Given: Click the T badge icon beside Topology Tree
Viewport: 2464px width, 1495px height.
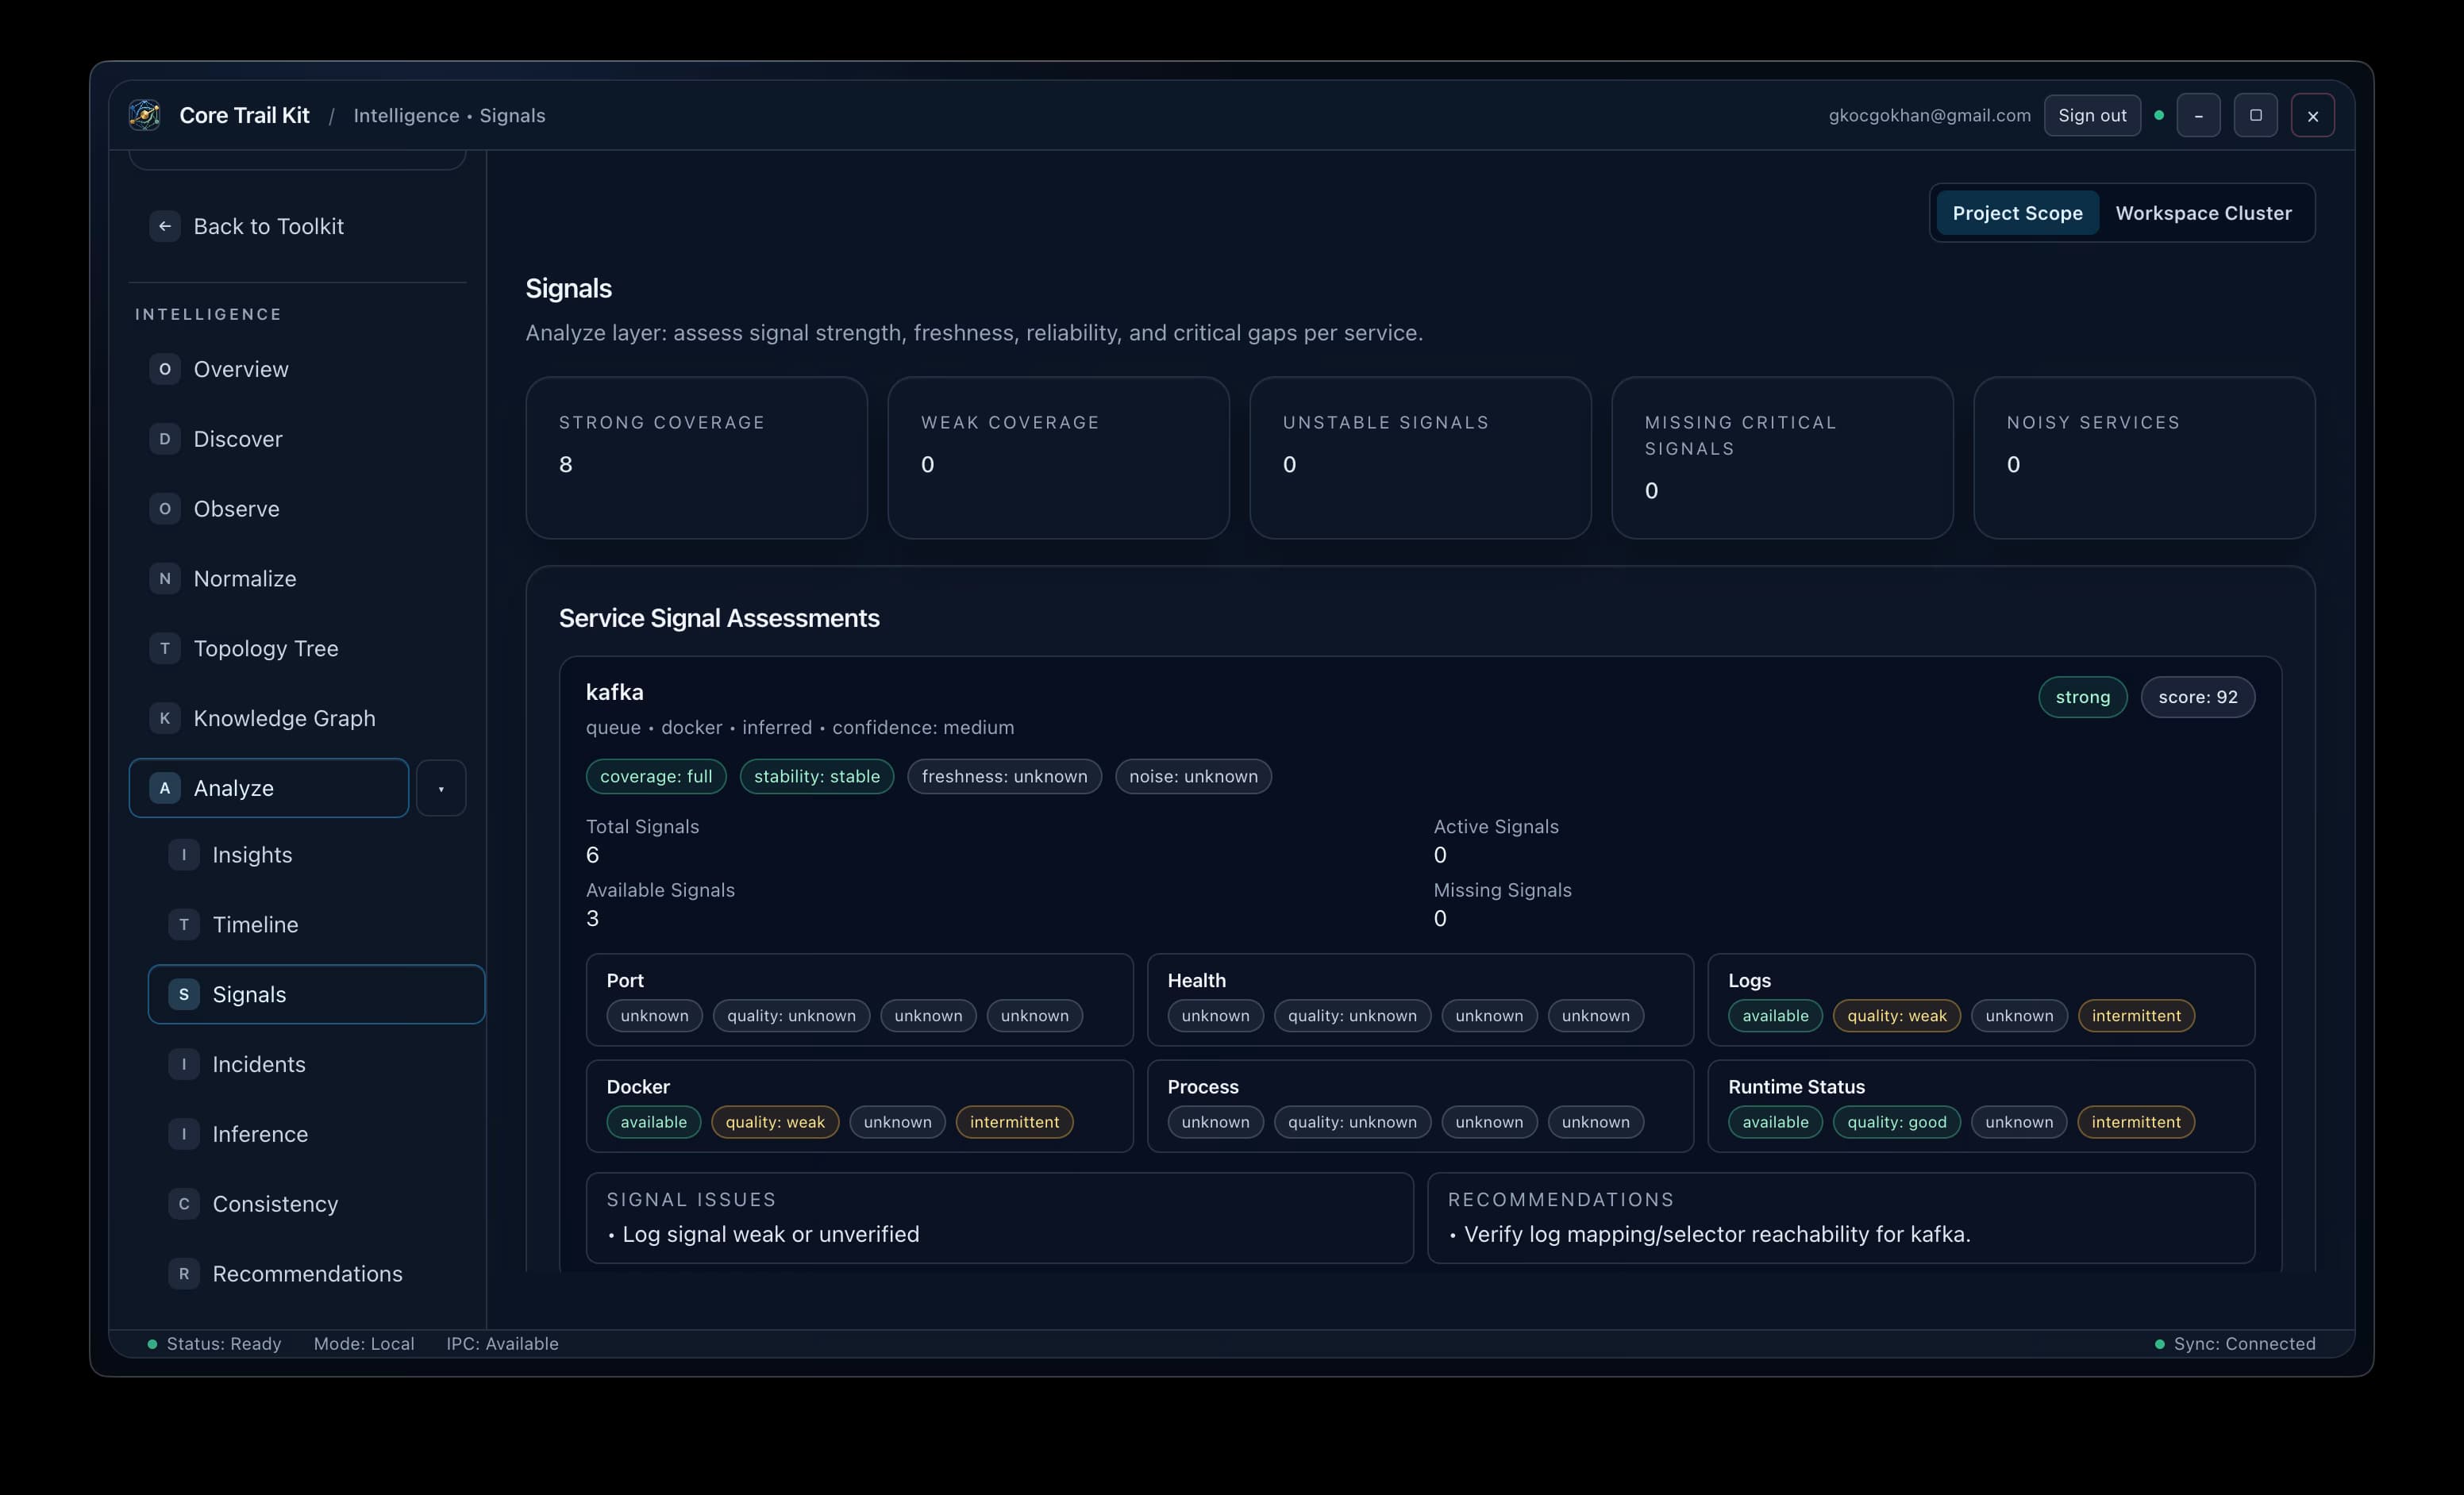Looking at the screenshot, I should coord(165,648).
